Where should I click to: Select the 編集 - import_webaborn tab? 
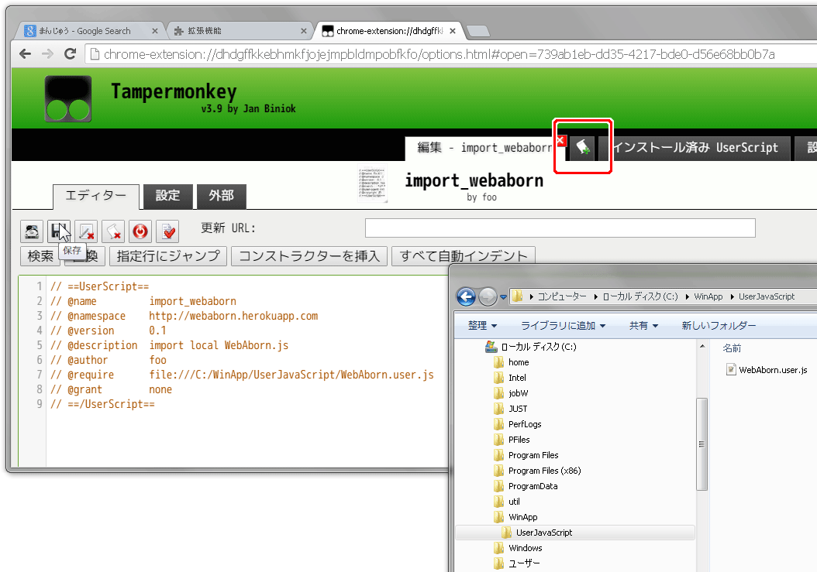tap(484, 149)
